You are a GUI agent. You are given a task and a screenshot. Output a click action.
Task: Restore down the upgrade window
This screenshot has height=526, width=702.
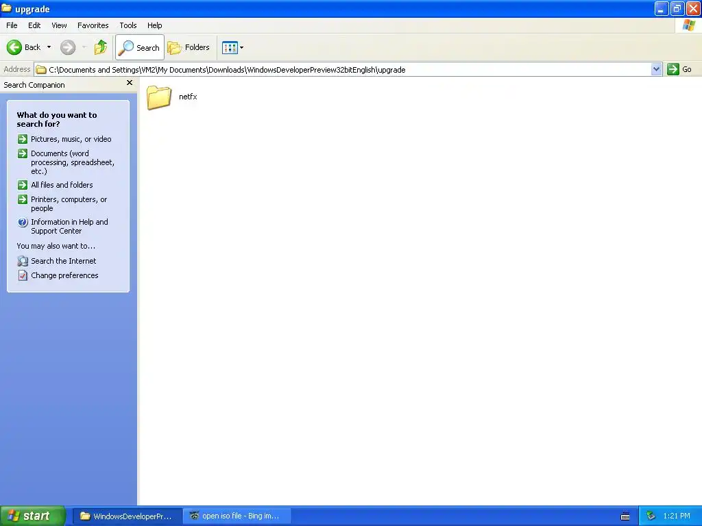677,8
